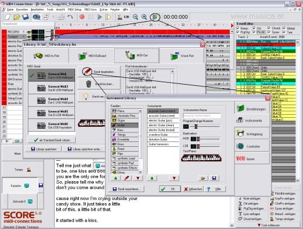Image resolution: width=303 pixels, height=229 pixels.
Task: Toggle the Chords checkbox in EventEditor
Action: point(269,28)
